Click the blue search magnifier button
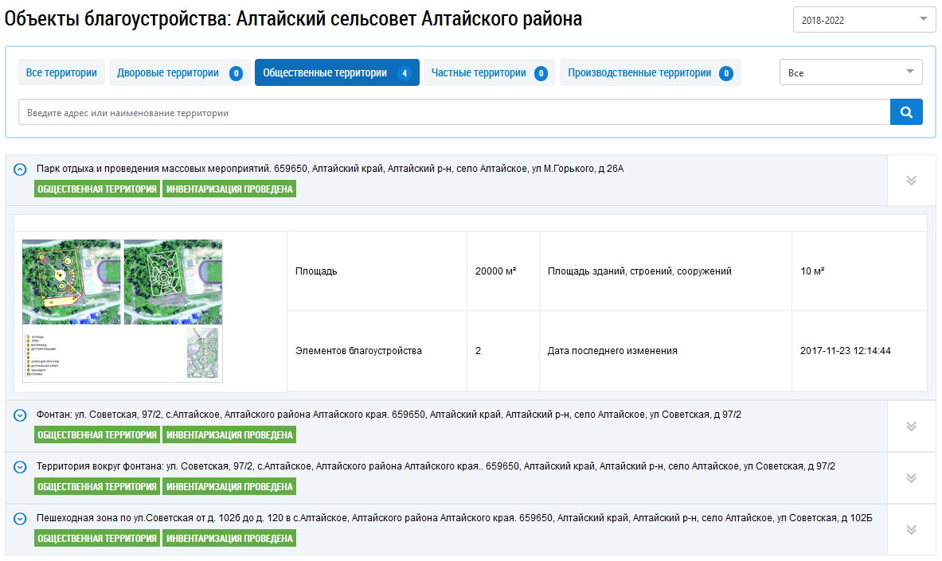 pyautogui.click(x=906, y=112)
